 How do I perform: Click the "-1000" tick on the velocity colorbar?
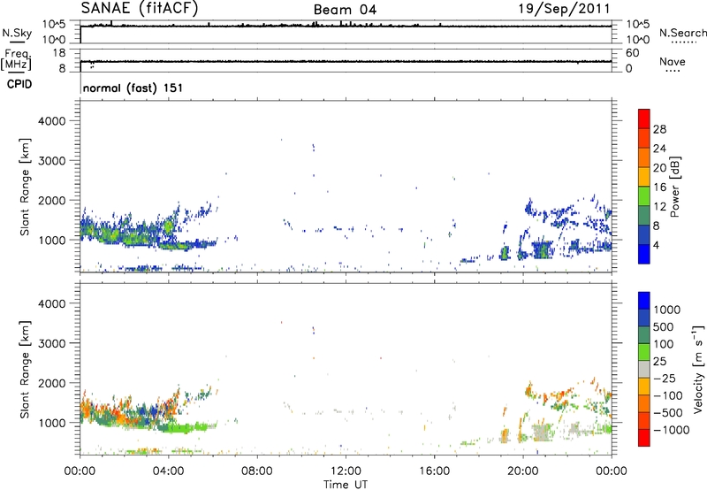pyautogui.click(x=672, y=430)
